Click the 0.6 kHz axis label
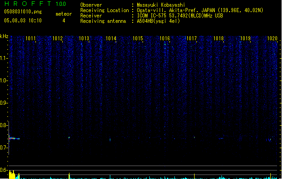This screenshot has width=282, height=179. click(4, 170)
